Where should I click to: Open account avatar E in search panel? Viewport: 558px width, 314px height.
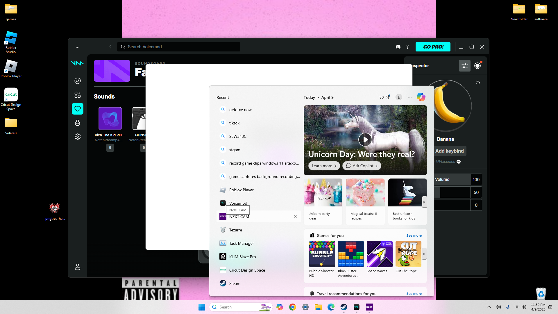click(399, 97)
